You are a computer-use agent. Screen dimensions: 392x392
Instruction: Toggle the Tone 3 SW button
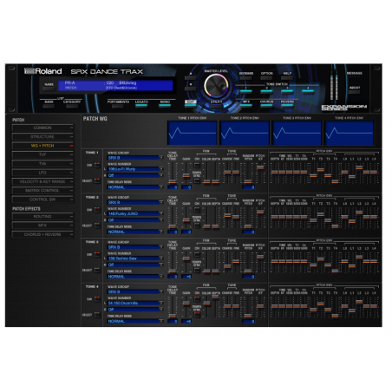coord(97,254)
